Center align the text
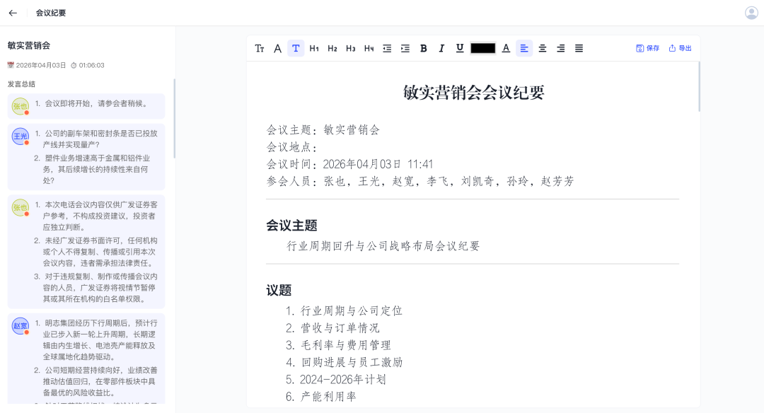764x413 pixels. pos(543,48)
